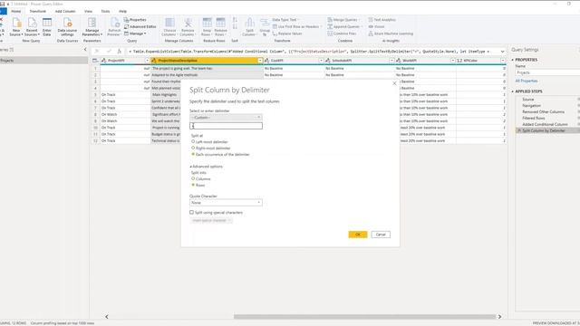580x326 pixels.
Task: Click the Split Column ribbon icon
Action: [250, 24]
